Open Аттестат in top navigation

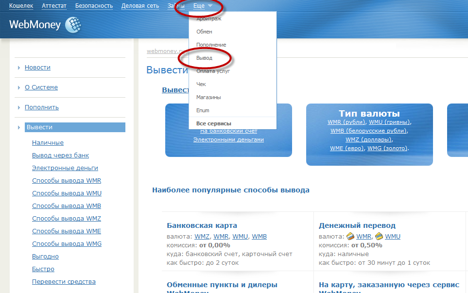54,6
